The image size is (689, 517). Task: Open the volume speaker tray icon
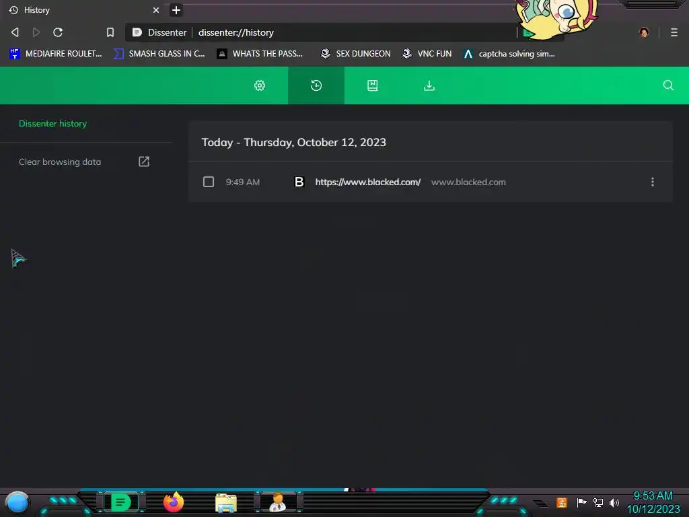614,502
